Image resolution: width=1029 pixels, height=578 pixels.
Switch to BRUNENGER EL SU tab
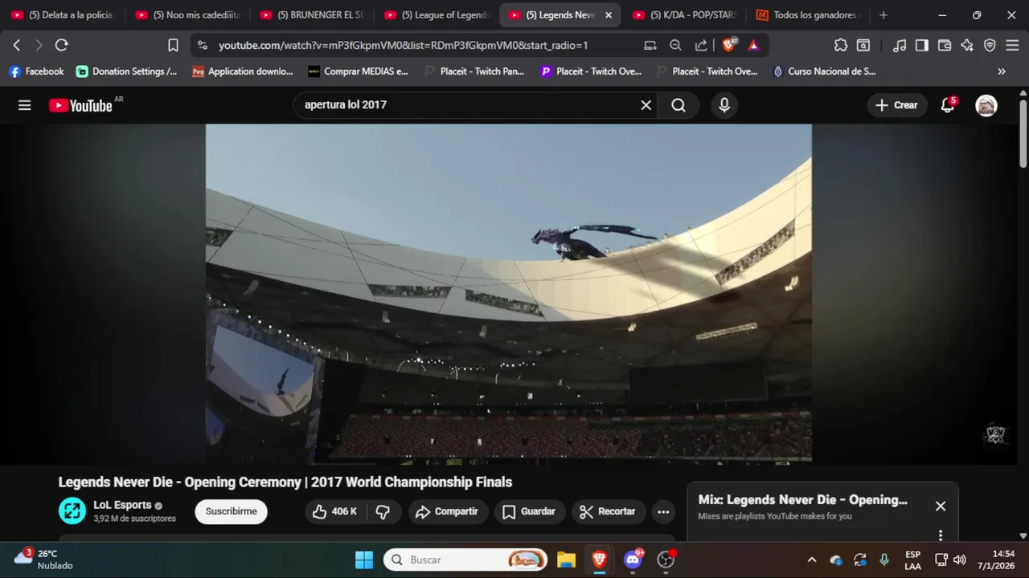coord(314,15)
